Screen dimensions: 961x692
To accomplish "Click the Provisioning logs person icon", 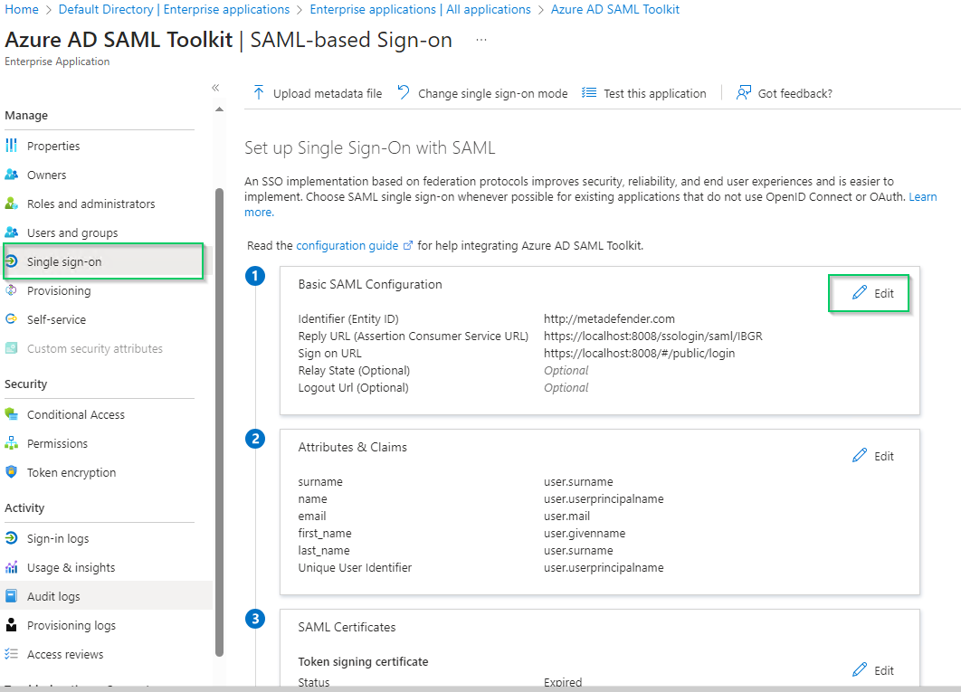I will click(x=11, y=624).
